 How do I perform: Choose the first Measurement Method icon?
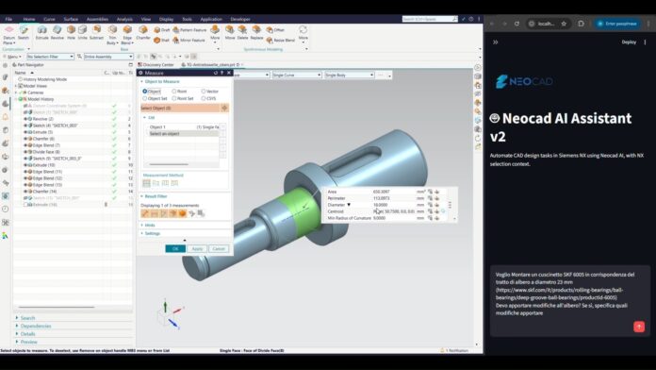pyautogui.click(x=146, y=183)
